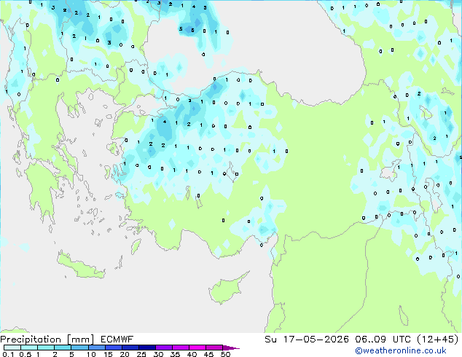
Task: Click legend scale label '50'
Action: [225, 354]
